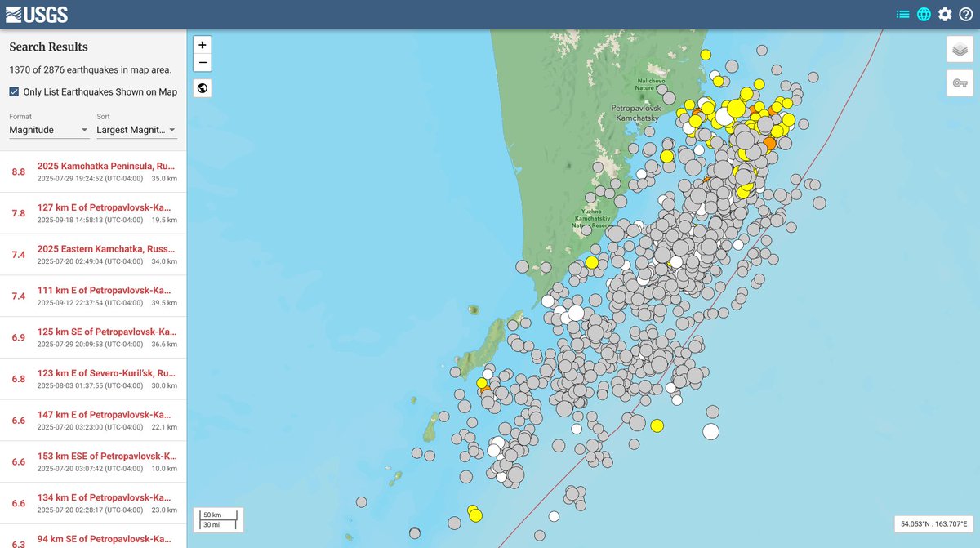Viewport: 980px width, 548px height.
Task: Open the map layers panel
Action: pyautogui.click(x=959, y=49)
